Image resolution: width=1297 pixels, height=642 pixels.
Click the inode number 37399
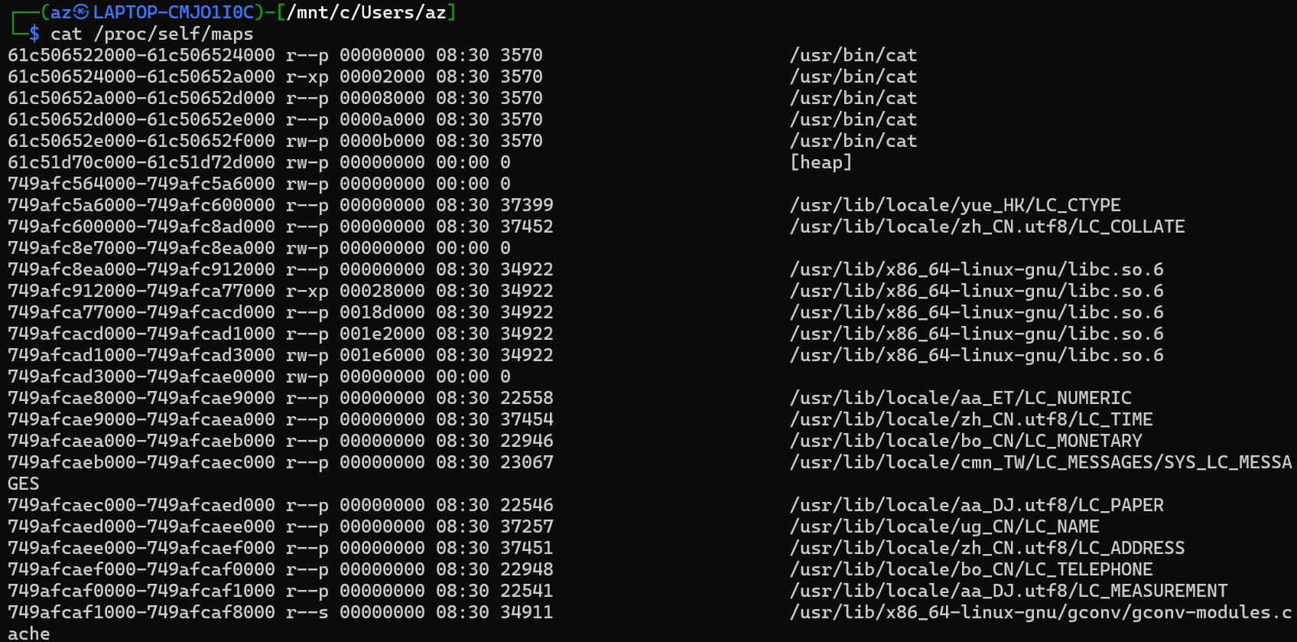[x=526, y=205]
